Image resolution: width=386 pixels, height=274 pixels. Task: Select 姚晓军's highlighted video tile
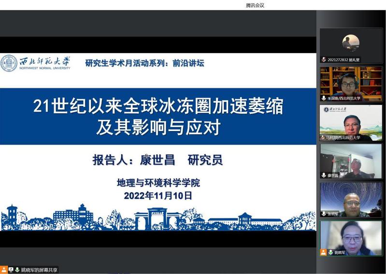click(x=351, y=236)
